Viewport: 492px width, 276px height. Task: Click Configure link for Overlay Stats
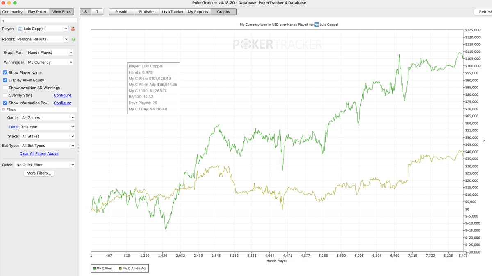pyautogui.click(x=62, y=95)
